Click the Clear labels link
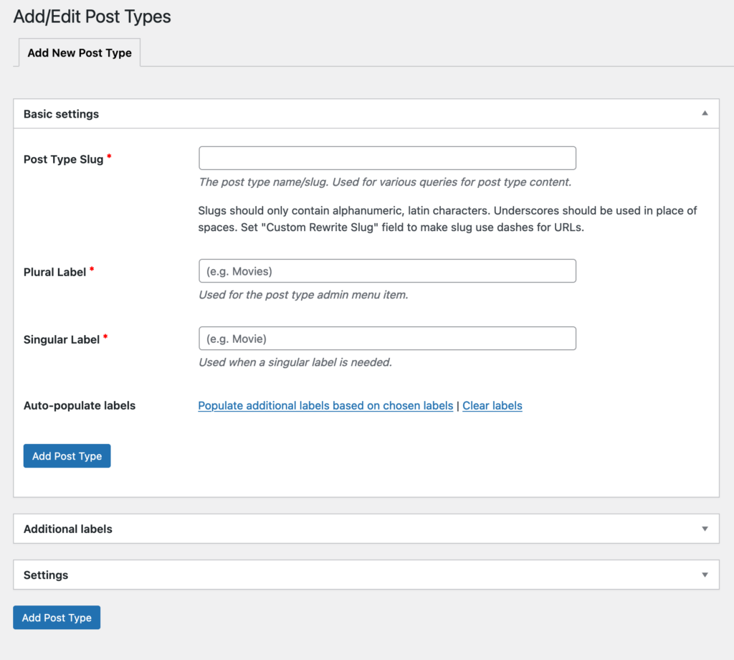Screen dimensions: 734x660 click(492, 405)
